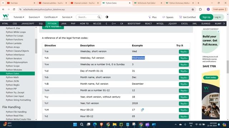Screen dimensions: 229x128
Task: Click Try it button for %y row
Action: coord(184,97)
